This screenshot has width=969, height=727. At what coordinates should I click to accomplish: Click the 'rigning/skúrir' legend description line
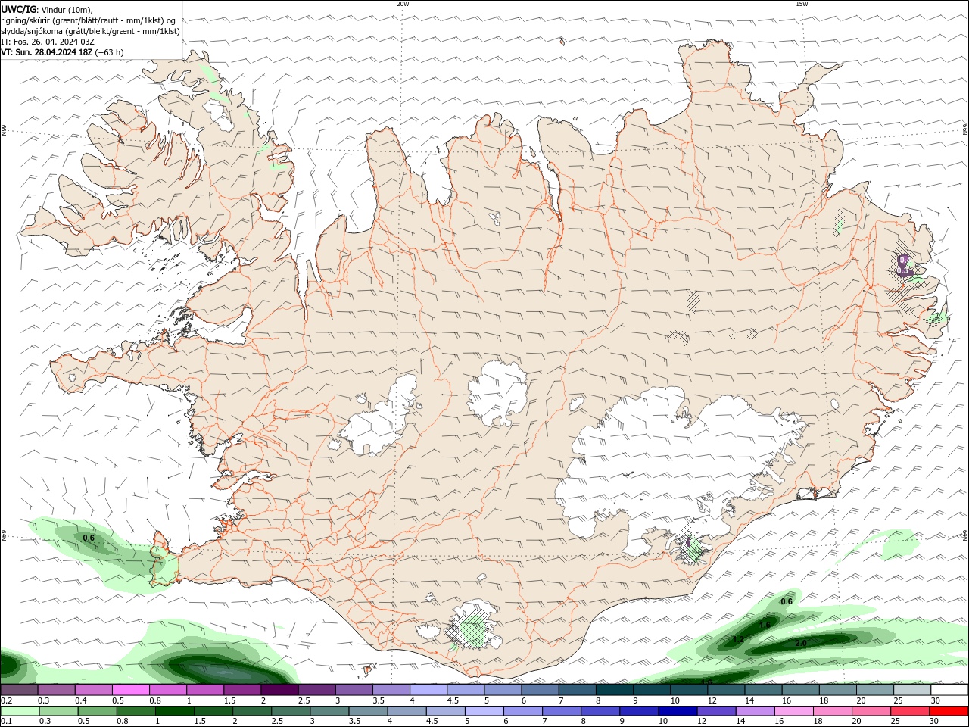coord(89,20)
